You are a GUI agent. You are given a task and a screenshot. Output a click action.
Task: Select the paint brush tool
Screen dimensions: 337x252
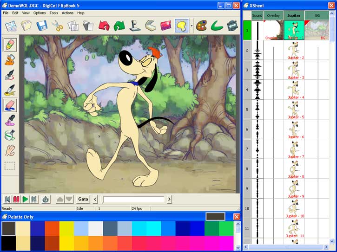tap(10, 90)
